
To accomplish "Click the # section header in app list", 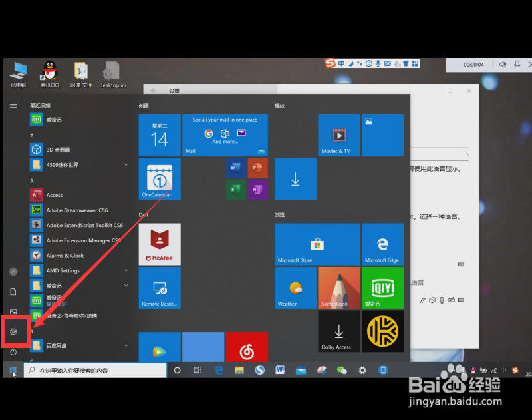I will click(x=31, y=136).
